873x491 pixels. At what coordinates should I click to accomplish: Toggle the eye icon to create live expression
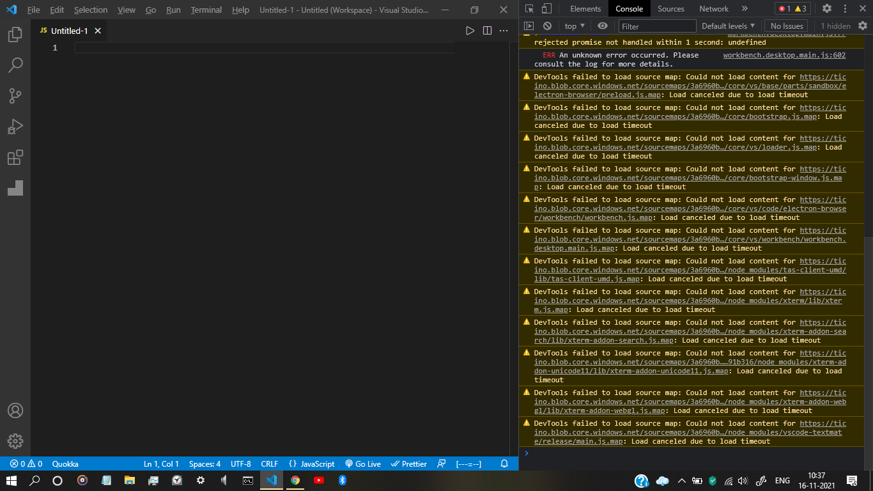601,26
